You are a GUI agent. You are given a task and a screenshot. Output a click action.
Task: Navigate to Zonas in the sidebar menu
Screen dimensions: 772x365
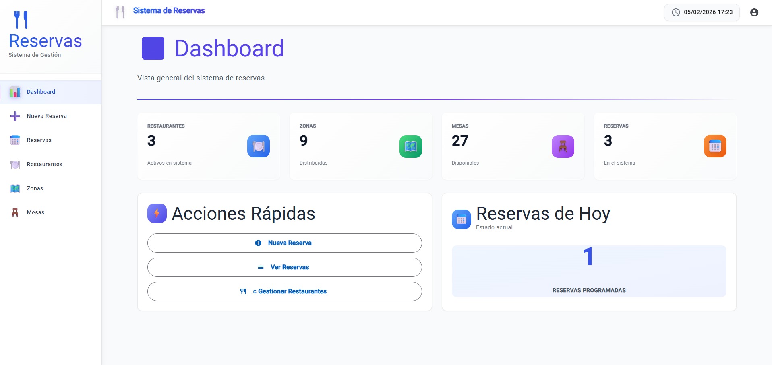tap(35, 188)
